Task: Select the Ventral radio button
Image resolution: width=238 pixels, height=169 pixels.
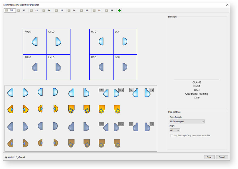Action: click(6, 157)
